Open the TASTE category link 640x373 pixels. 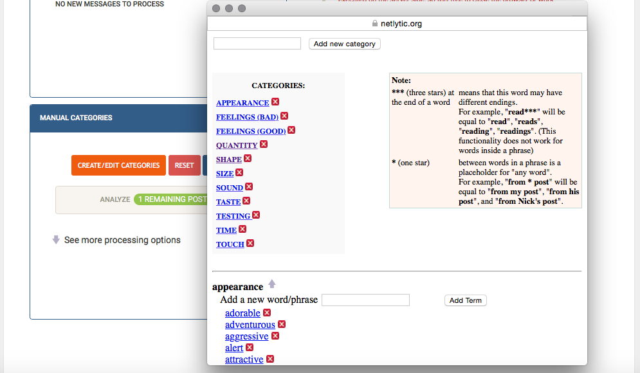(x=228, y=202)
